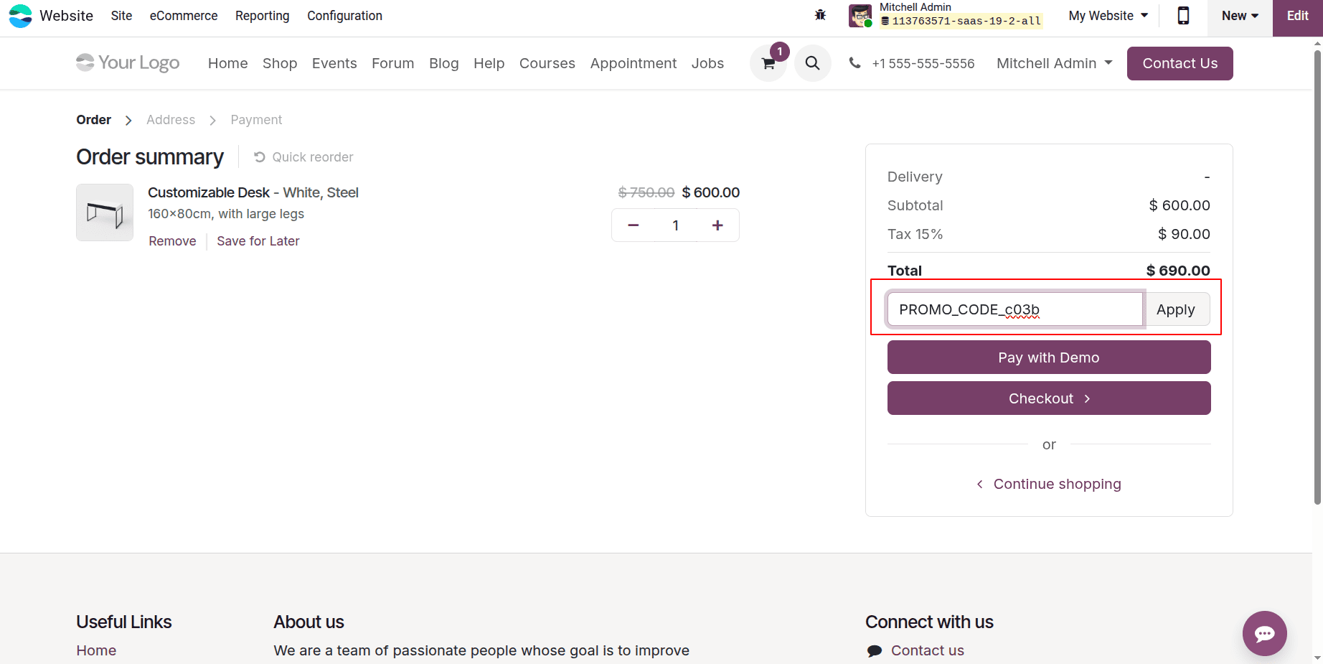Viewport: 1323px width, 664px height.
Task: Open the Help page
Action: click(489, 63)
